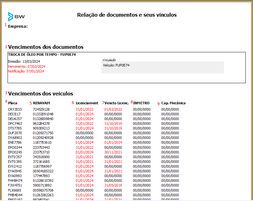The width and height of the screenshot is (253, 201).
Task: Select plate 'EPO0245'
Action: [x=15, y=152]
